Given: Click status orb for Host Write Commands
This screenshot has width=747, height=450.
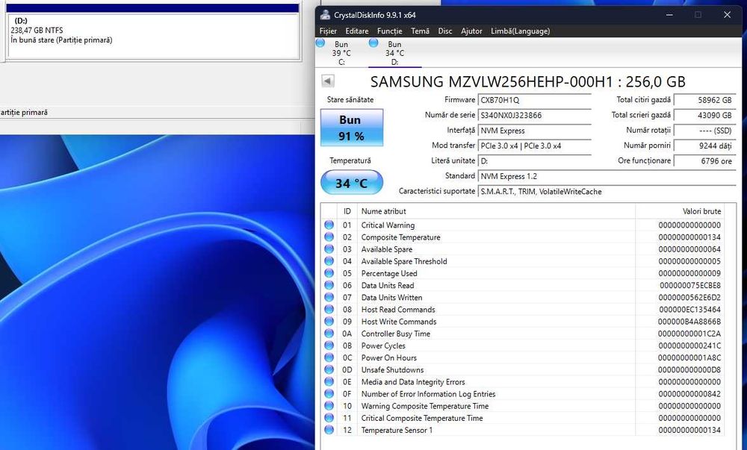Looking at the screenshot, I should tap(329, 321).
